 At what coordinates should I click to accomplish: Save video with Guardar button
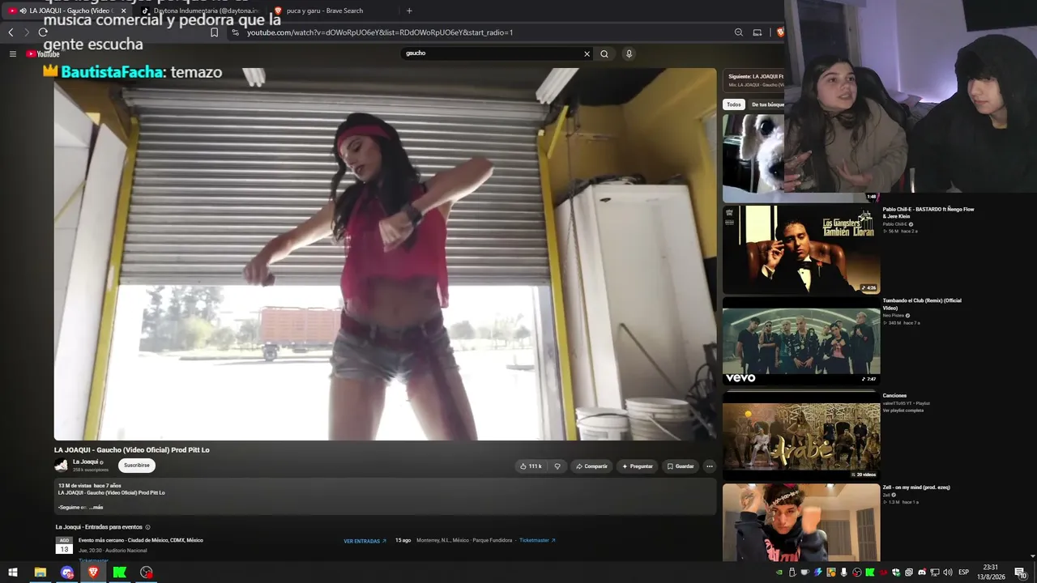click(x=681, y=466)
